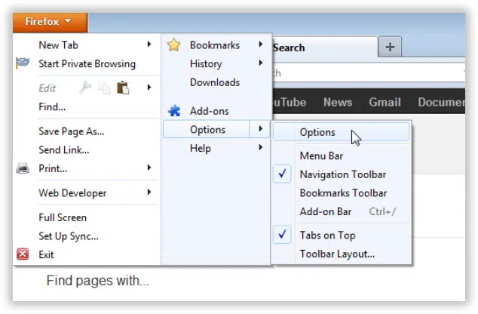Viewport: 478px width, 314px height.
Task: Click the Exit menu label
Action: [46, 254]
